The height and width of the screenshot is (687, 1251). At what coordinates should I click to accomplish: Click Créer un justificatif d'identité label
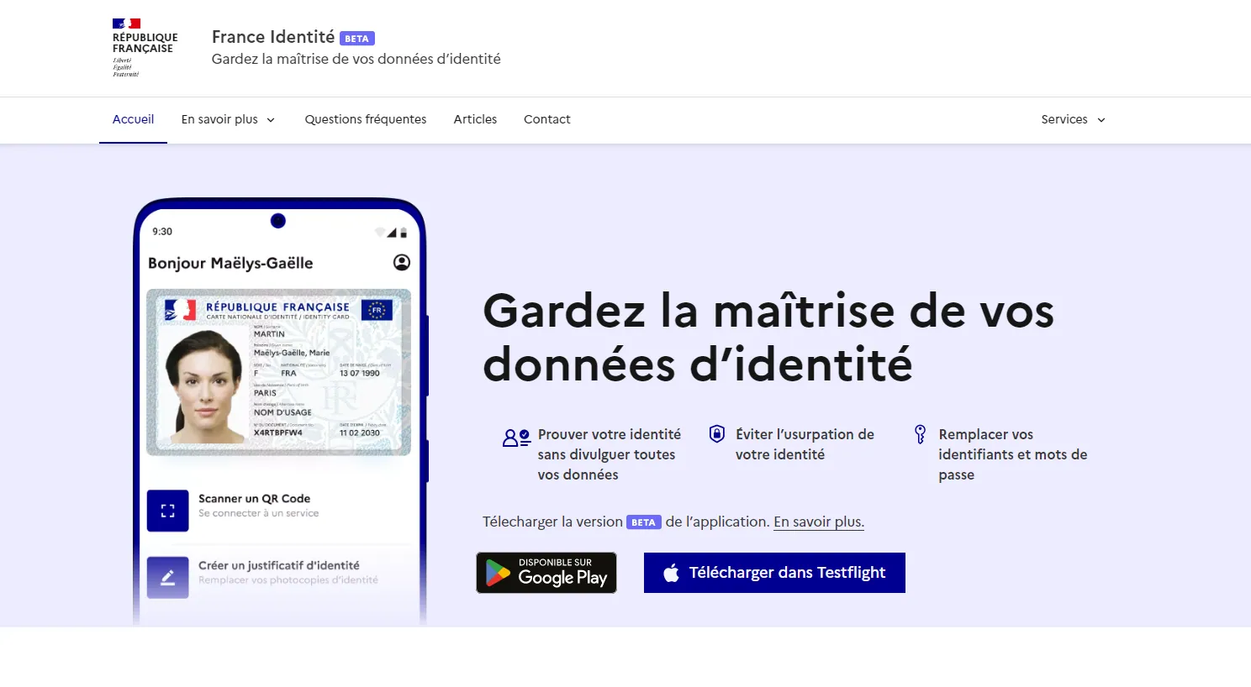pyautogui.click(x=278, y=565)
